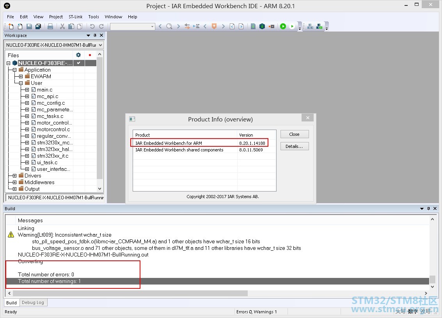Expand the Middlewares folder
Image resolution: width=442 pixels, height=318 pixels.
coord(15,183)
